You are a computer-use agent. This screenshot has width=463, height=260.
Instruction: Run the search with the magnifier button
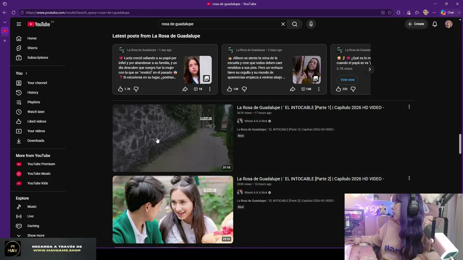coord(295,24)
